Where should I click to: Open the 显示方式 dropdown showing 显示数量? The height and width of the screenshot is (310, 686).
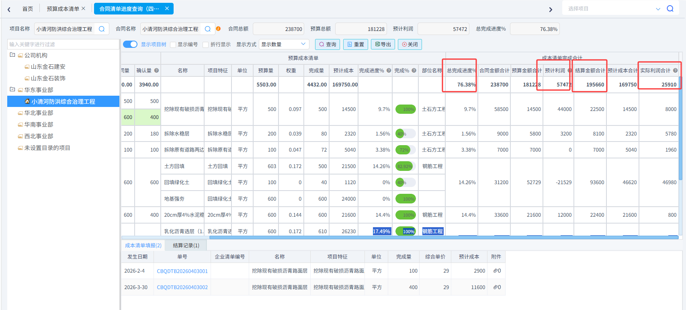(284, 44)
